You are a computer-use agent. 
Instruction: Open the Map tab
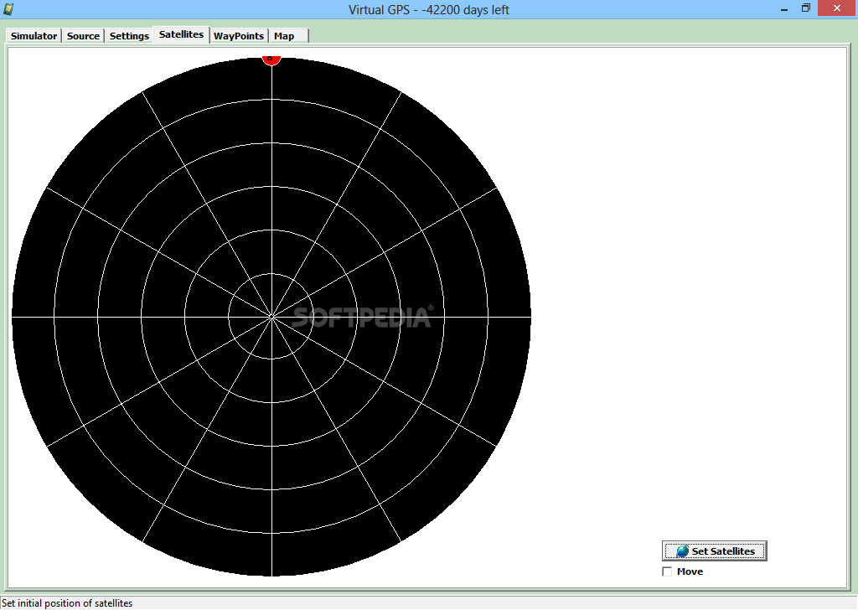(x=288, y=35)
